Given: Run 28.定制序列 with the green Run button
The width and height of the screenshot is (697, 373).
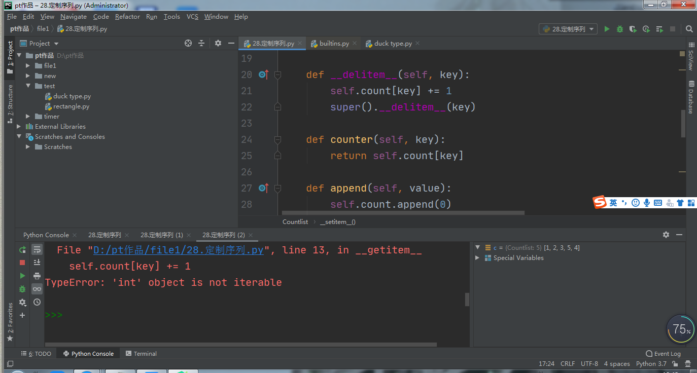Looking at the screenshot, I should pyautogui.click(x=607, y=29).
